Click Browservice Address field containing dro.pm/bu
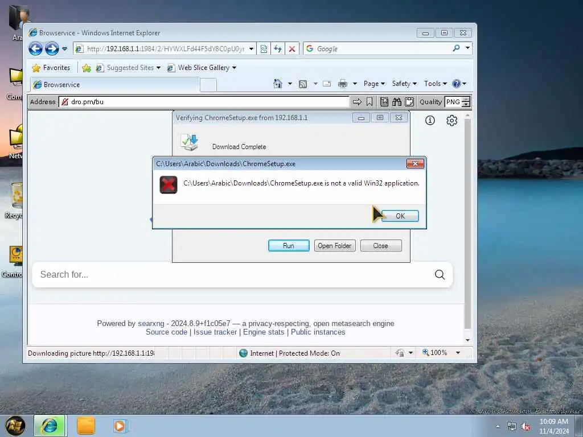The image size is (583, 437). click(204, 102)
